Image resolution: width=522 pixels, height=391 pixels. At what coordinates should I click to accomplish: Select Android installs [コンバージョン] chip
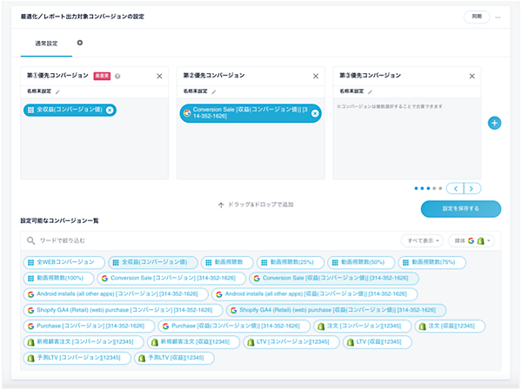(x=116, y=294)
